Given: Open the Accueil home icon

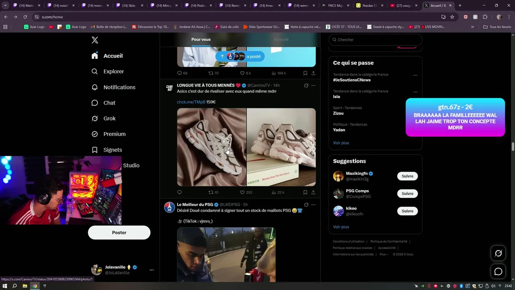Looking at the screenshot, I should tap(95, 56).
